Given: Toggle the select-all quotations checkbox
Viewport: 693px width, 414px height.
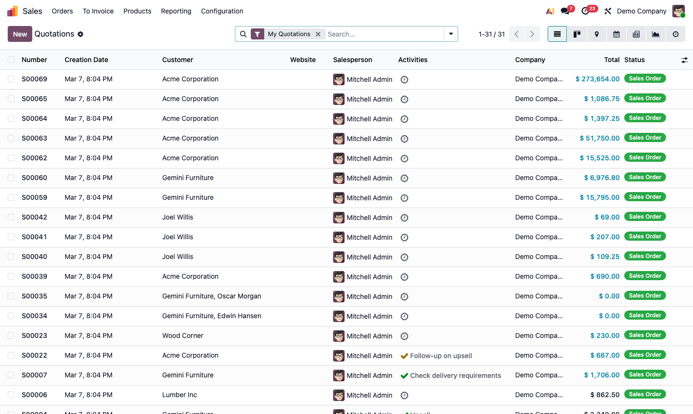Looking at the screenshot, I should point(11,60).
